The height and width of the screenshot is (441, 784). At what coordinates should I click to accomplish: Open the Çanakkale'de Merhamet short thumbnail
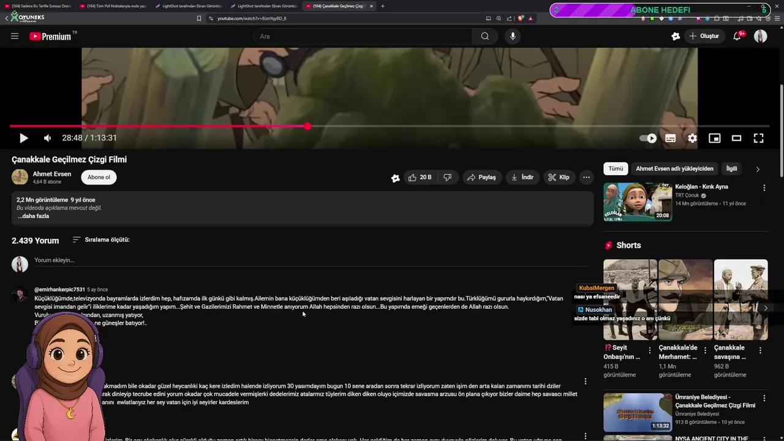(x=685, y=300)
